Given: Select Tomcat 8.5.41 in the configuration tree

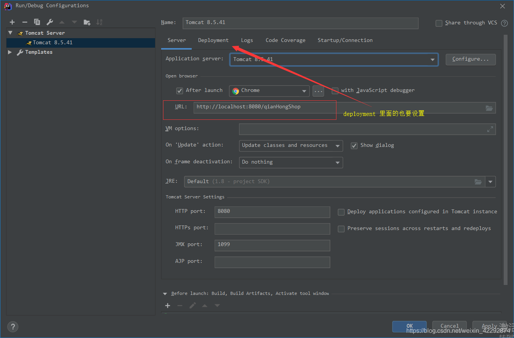Looking at the screenshot, I should 81,43.
